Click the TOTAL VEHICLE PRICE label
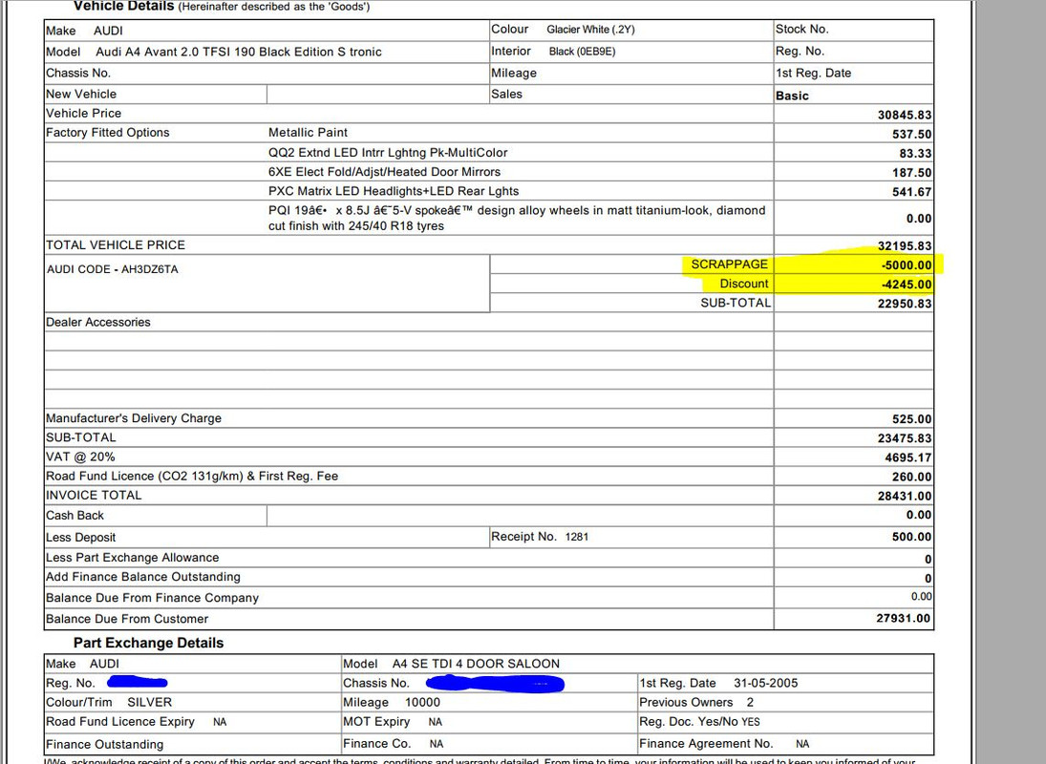Viewport: 1046px width, 764px height. click(x=116, y=244)
